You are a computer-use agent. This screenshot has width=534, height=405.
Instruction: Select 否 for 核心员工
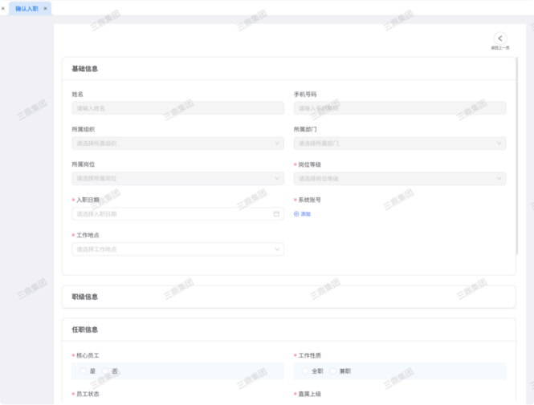pyautogui.click(x=107, y=371)
